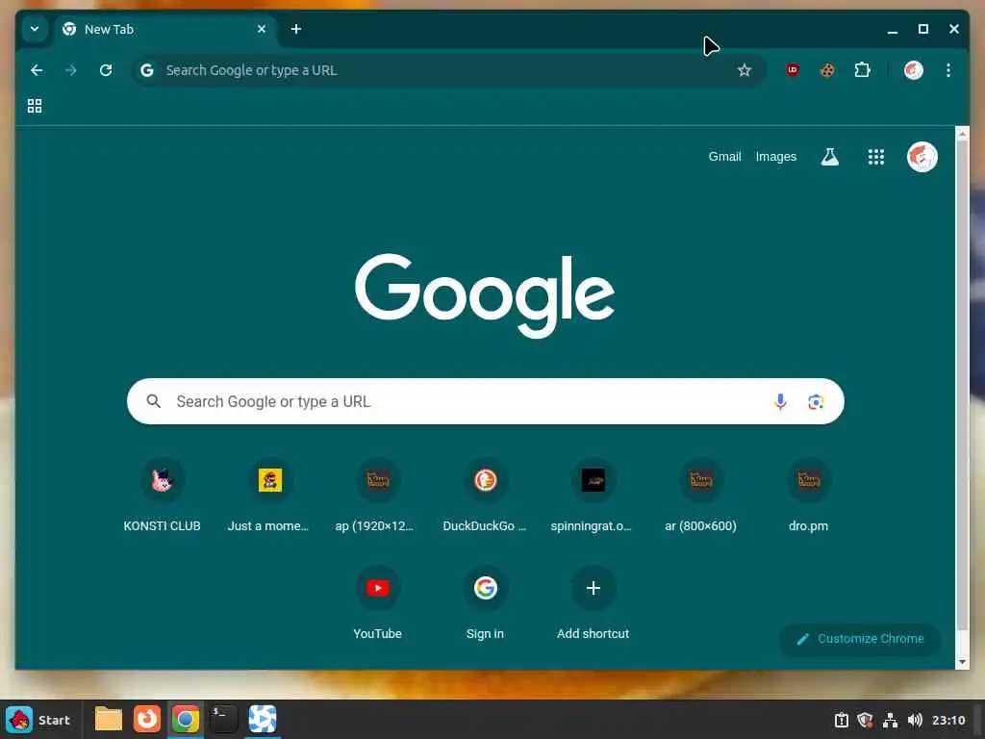Screen dimensions: 985x739
Task: Open spinningrat.o... shortcut
Action: pyautogui.click(x=593, y=497)
